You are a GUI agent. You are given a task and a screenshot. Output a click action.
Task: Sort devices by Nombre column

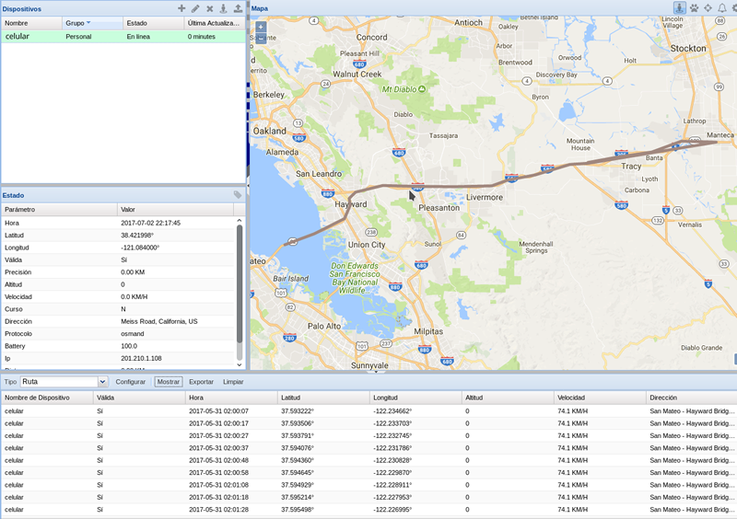(31, 23)
